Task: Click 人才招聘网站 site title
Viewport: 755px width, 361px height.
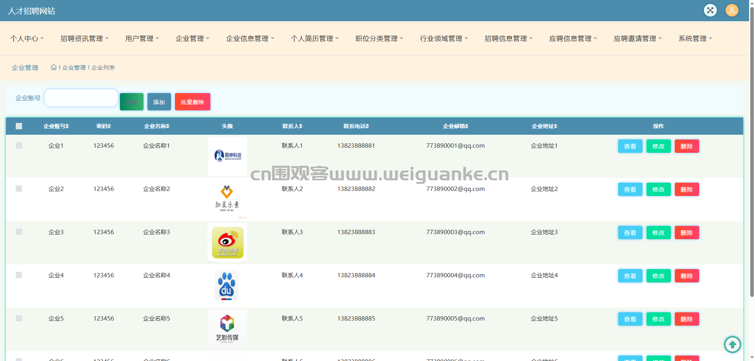Action: pos(31,11)
